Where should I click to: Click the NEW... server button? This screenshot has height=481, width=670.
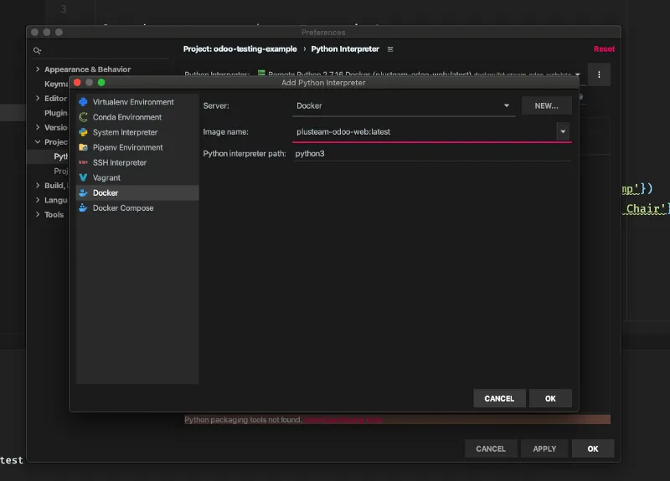tap(547, 106)
